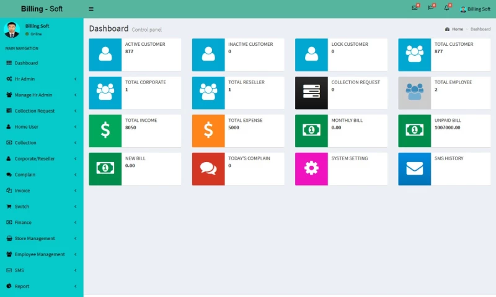496x297 pixels.
Task: Click the Billing - Soft logo title
Action: click(42, 9)
